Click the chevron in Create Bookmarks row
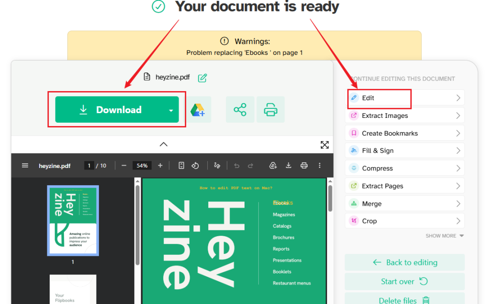489x304 pixels. coord(458,133)
